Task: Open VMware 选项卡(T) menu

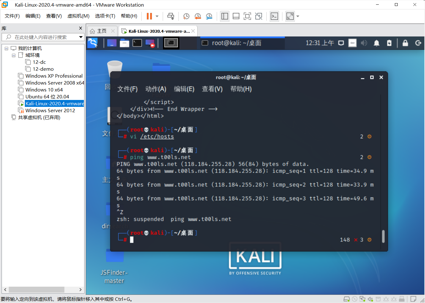Action: coord(105,16)
